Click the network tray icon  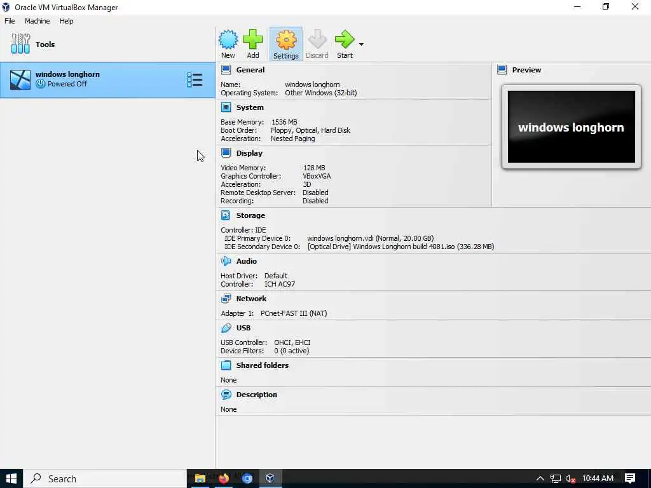point(556,478)
